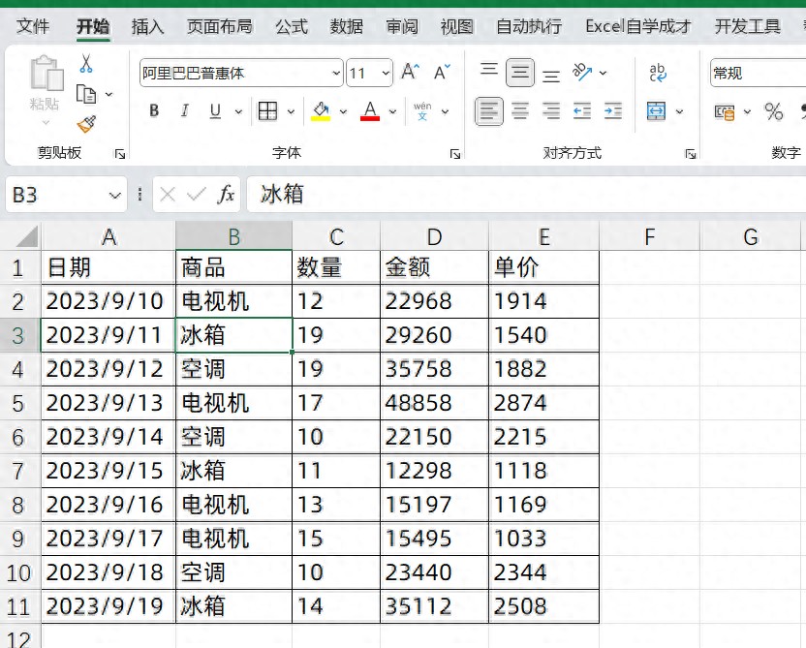Click the Format Painter brush icon
The width and height of the screenshot is (806, 648).
86,123
